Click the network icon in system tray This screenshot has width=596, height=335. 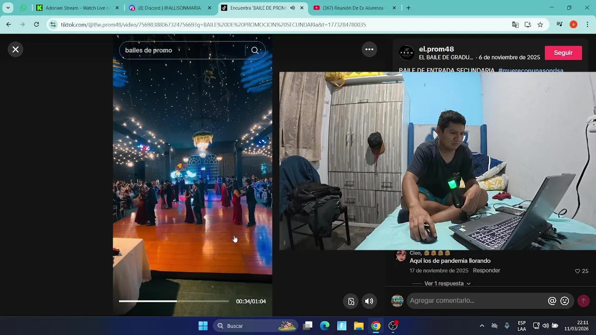[536, 326]
